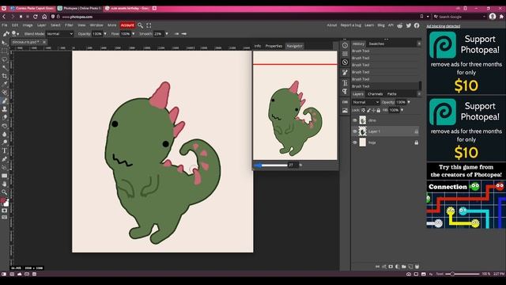Click the red Account button
Screen dimensions: 506x285
click(x=127, y=25)
